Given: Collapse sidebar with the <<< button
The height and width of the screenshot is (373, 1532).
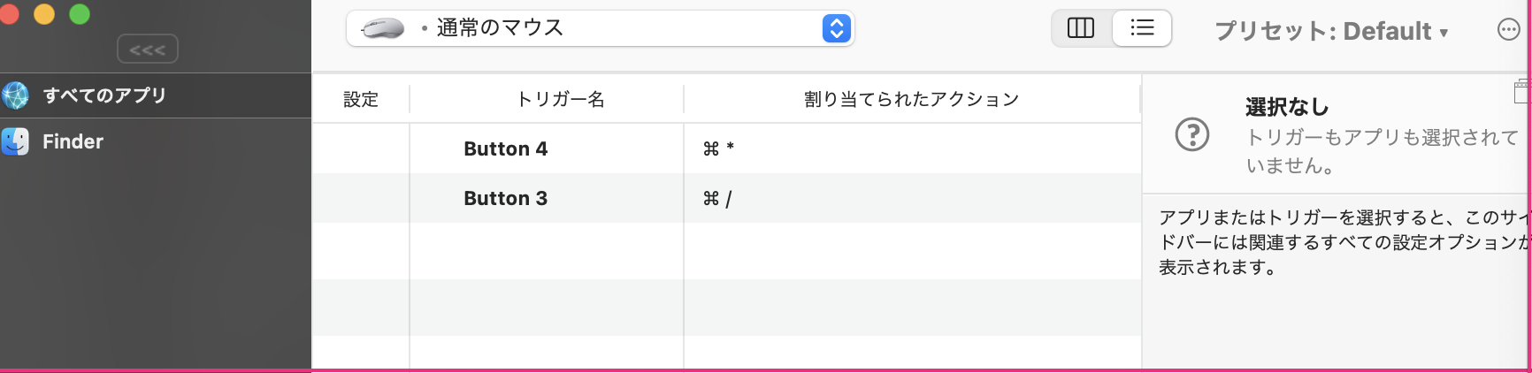Looking at the screenshot, I should pos(148,49).
